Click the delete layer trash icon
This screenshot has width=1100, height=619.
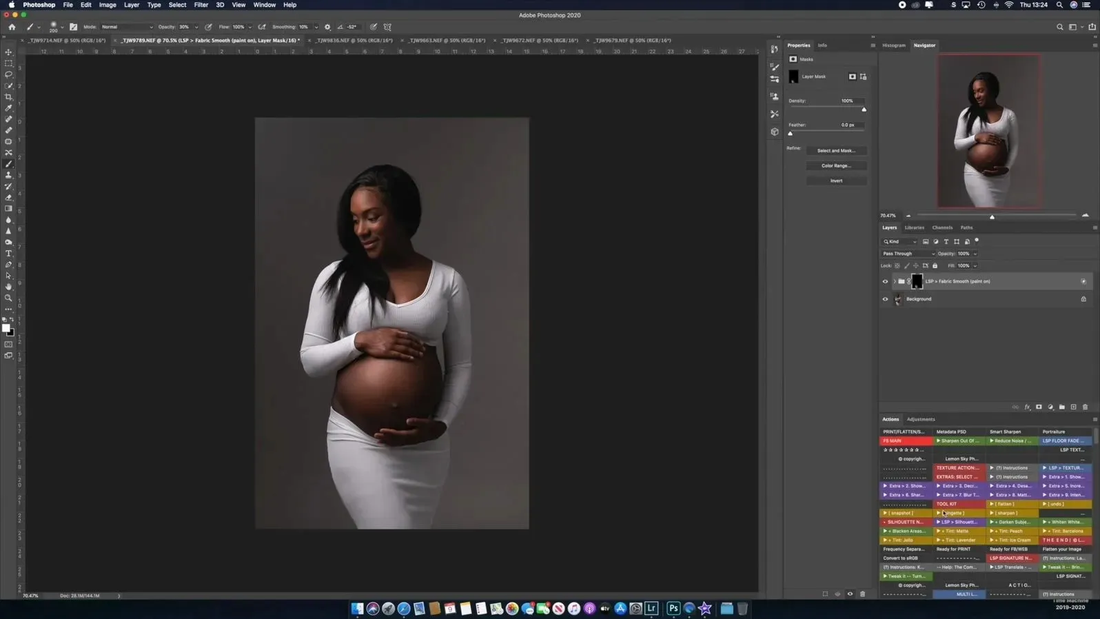point(1085,407)
